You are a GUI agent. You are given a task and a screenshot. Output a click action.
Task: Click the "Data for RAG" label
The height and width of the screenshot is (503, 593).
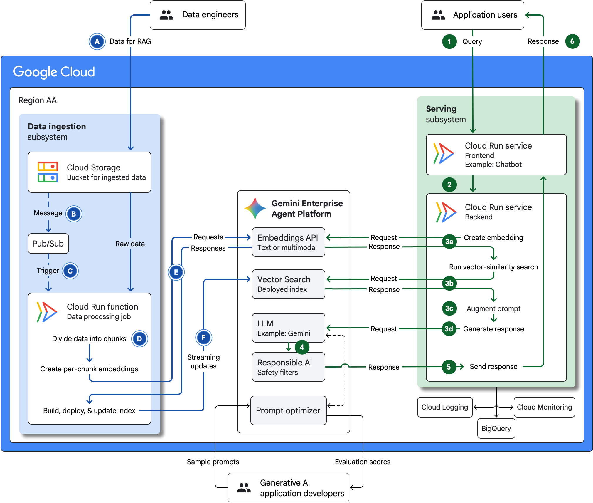[x=130, y=41]
